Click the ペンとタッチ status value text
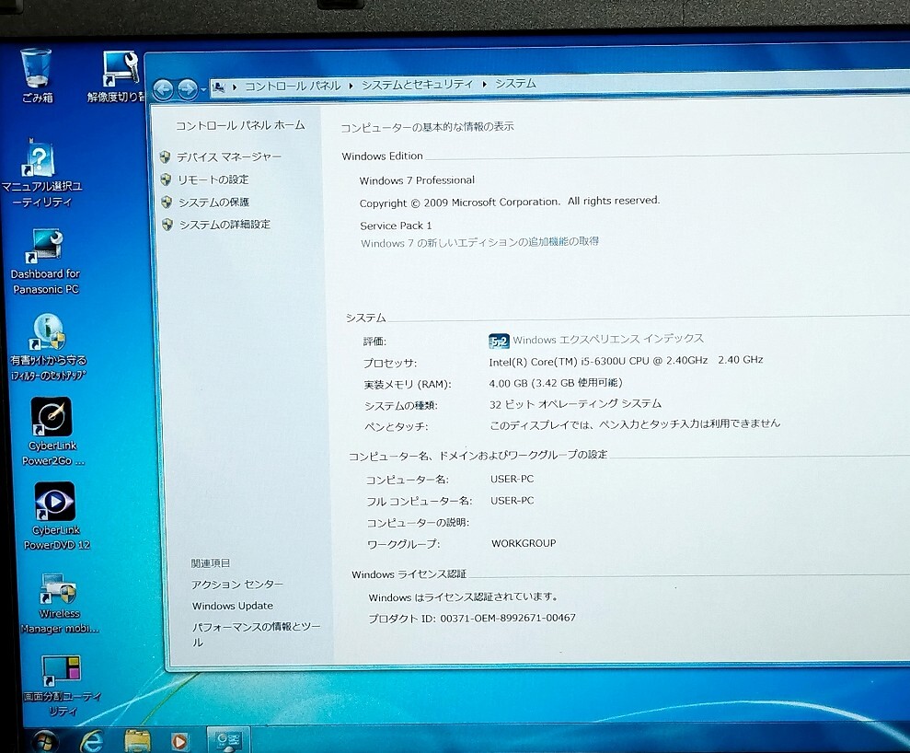 tap(635, 424)
